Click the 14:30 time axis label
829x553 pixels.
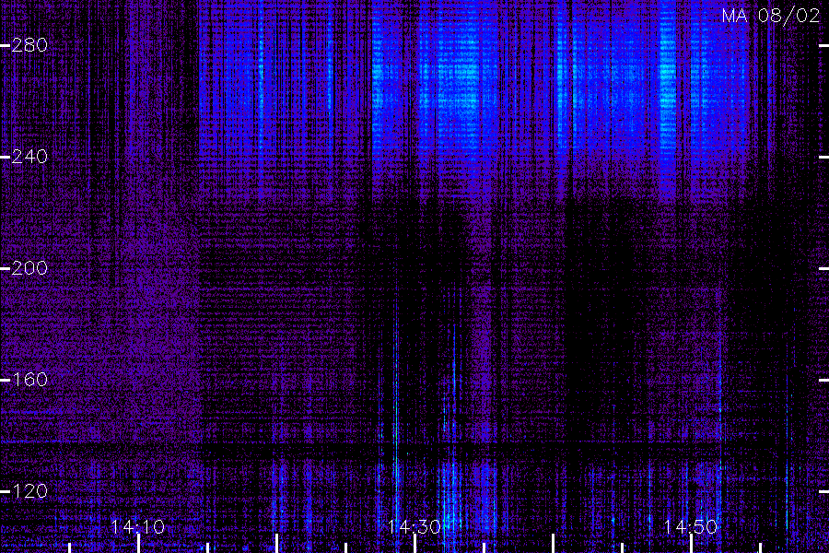tap(414, 527)
